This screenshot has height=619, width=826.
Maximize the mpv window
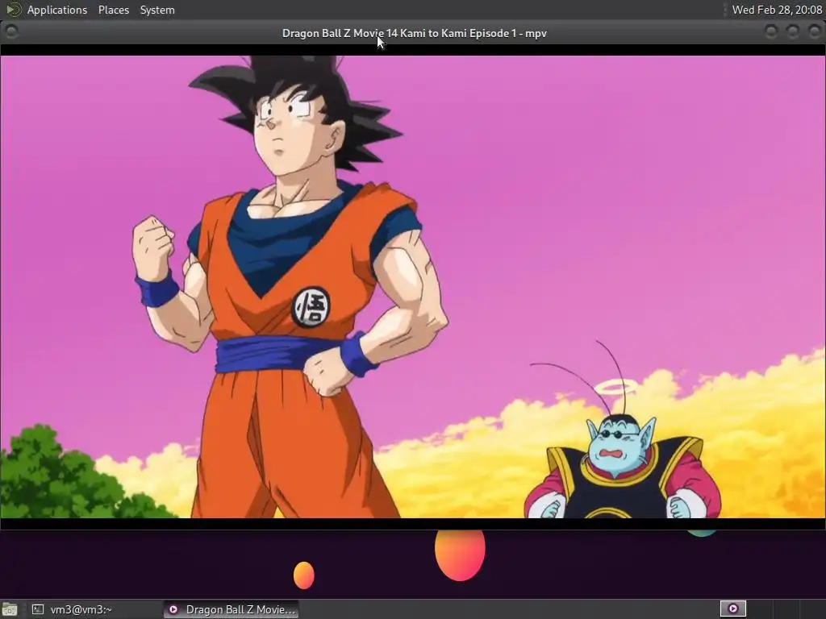point(793,32)
